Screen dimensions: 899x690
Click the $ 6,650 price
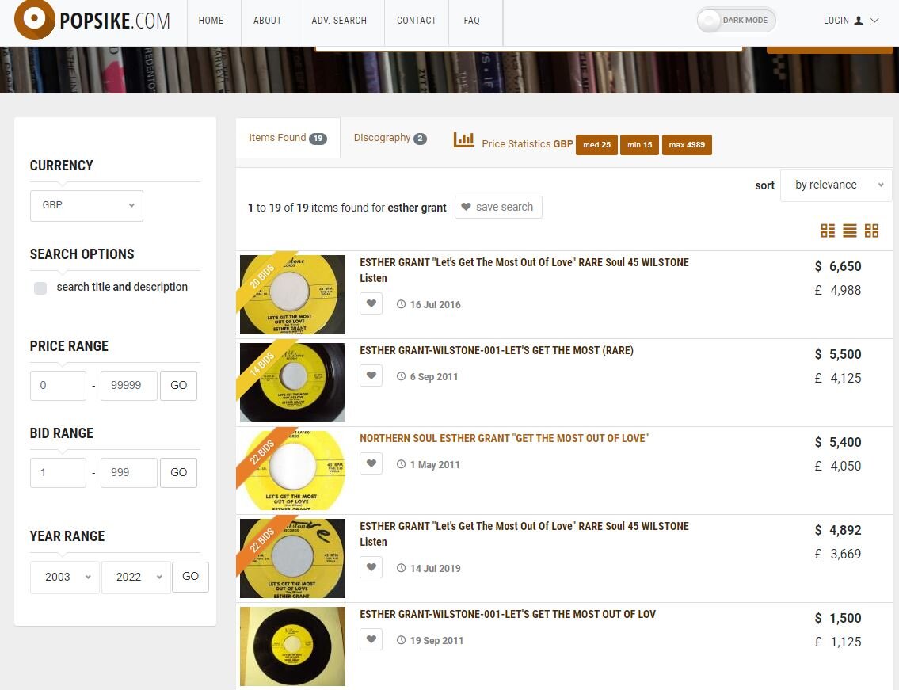(x=838, y=266)
